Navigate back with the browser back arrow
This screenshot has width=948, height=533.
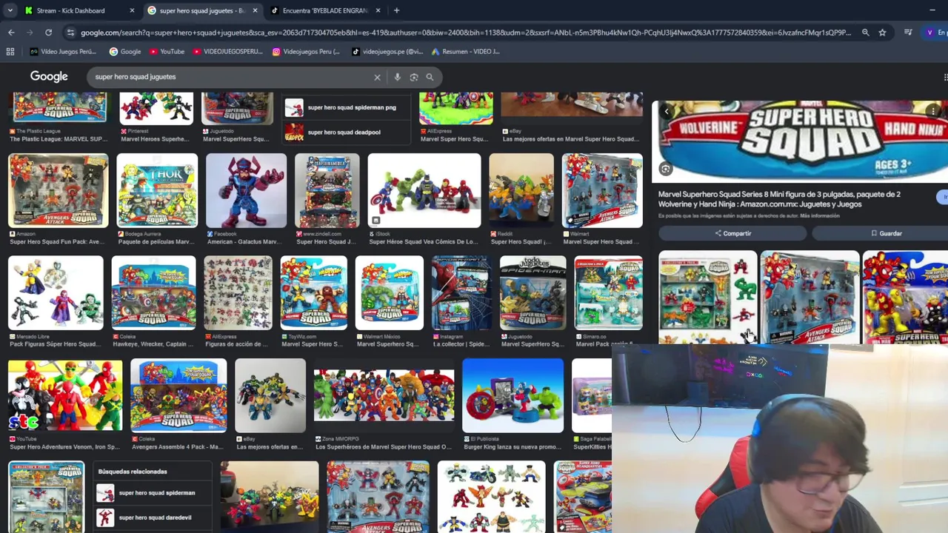tap(11, 33)
